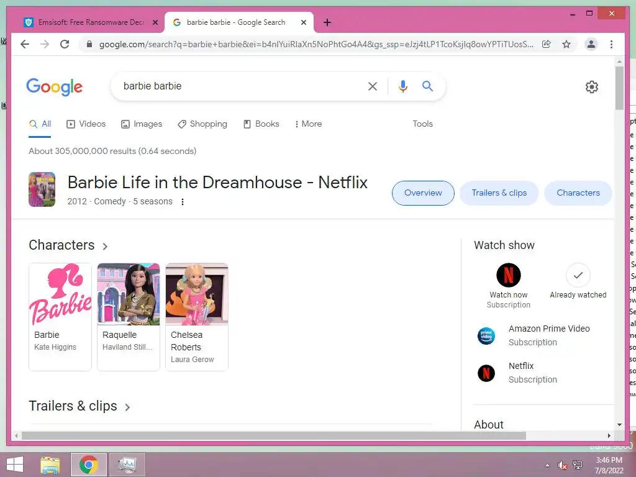The height and width of the screenshot is (477, 636).
Task: Click the show poster thumbnail
Action: (x=42, y=189)
